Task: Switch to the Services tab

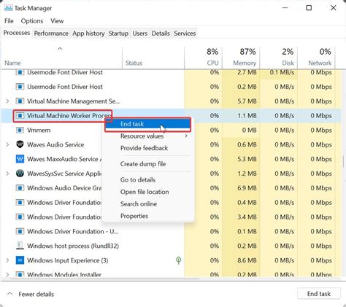Action: 185,34
